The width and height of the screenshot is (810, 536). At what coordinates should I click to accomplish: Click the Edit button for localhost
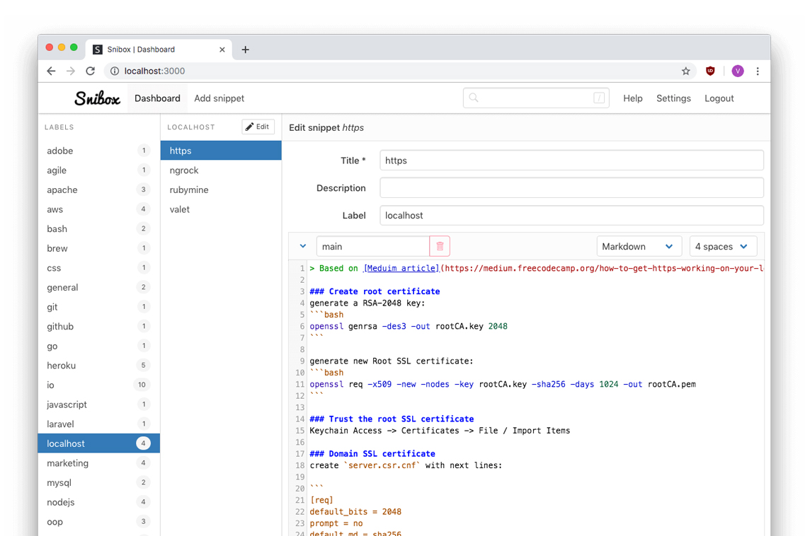click(x=258, y=127)
